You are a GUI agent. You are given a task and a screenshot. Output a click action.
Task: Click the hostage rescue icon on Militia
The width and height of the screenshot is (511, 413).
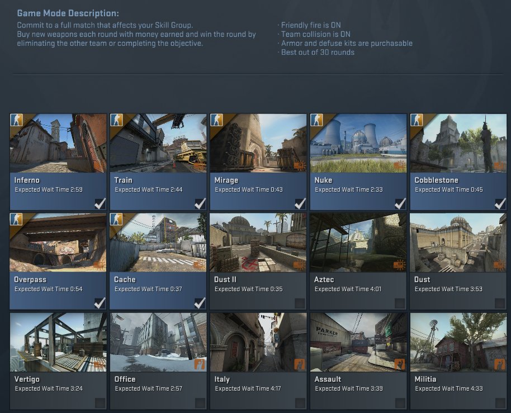[500, 364]
